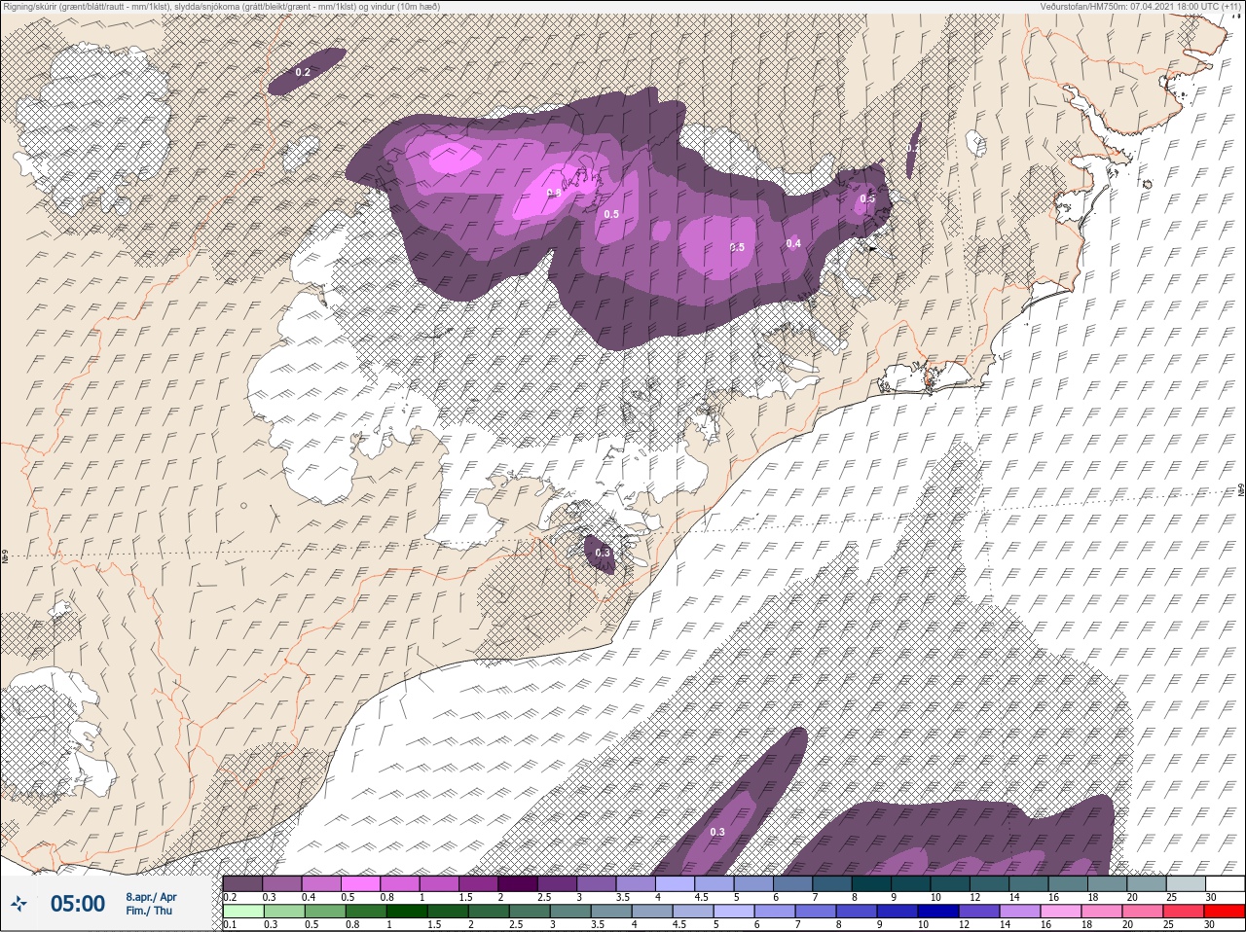Click the '30' label on upper legend row
1246x932 pixels.
coord(1211,898)
